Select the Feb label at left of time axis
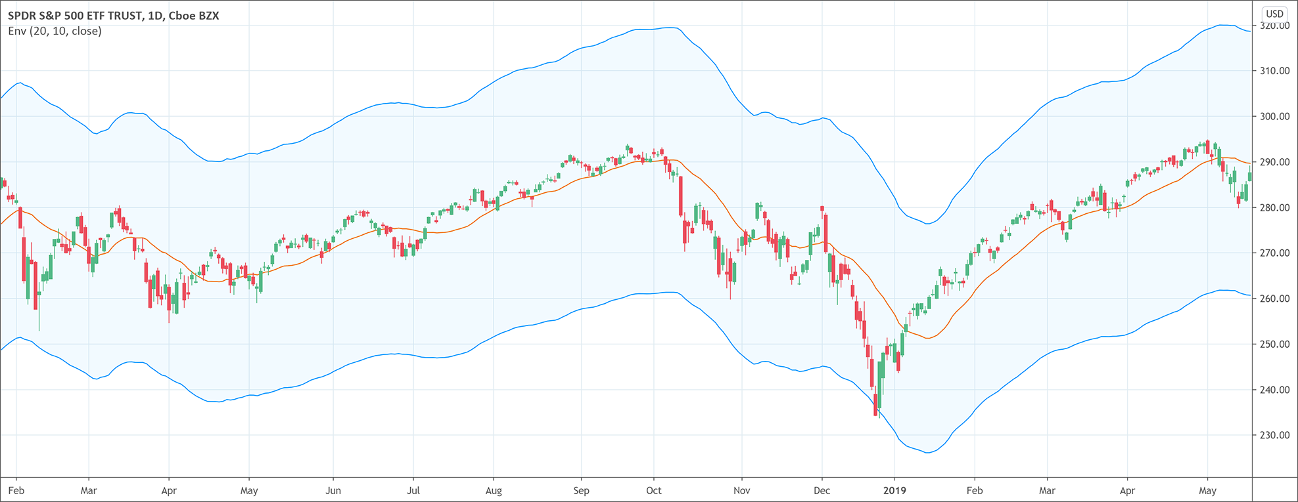1298x502 pixels. (x=16, y=490)
